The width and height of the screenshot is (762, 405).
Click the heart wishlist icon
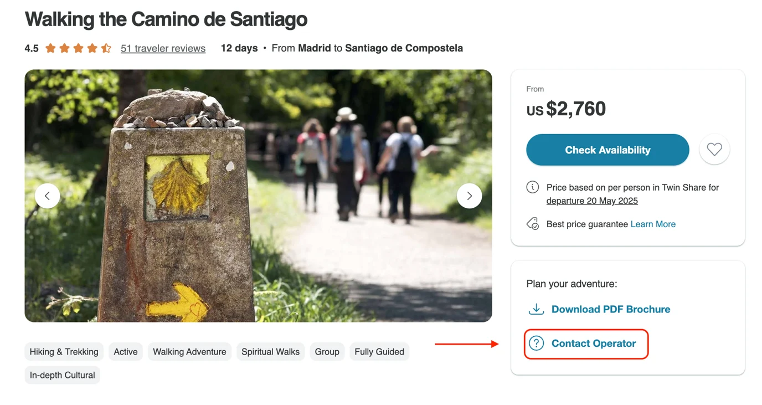pos(714,150)
